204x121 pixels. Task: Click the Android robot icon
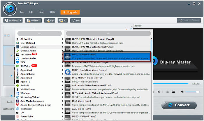tap(17, 85)
